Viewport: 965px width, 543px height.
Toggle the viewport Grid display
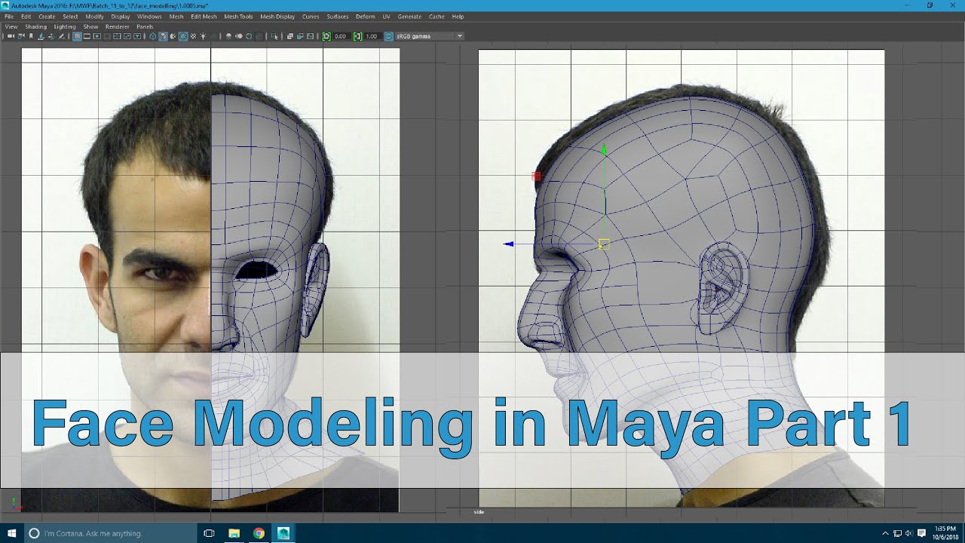tap(77, 36)
